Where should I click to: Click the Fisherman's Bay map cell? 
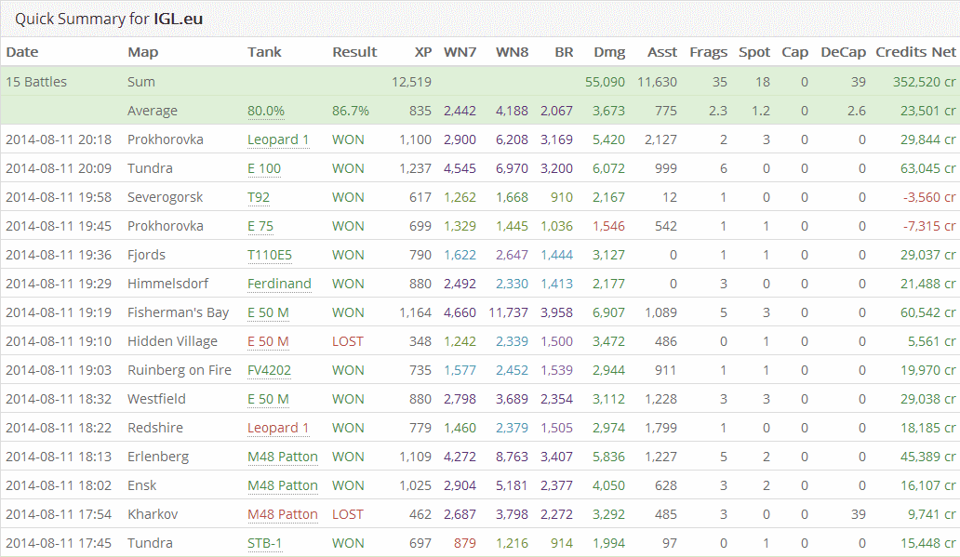(179, 312)
